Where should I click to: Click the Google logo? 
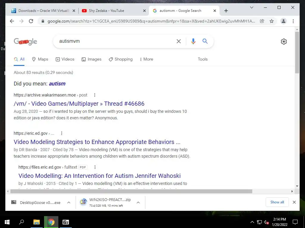point(26,42)
